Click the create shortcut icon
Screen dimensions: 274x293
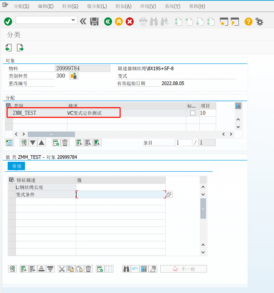pyautogui.click(x=235, y=22)
